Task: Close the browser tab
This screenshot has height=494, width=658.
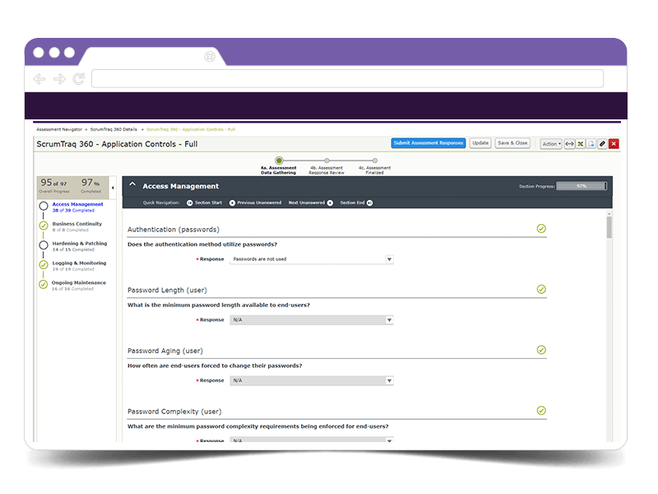Action: (210, 57)
